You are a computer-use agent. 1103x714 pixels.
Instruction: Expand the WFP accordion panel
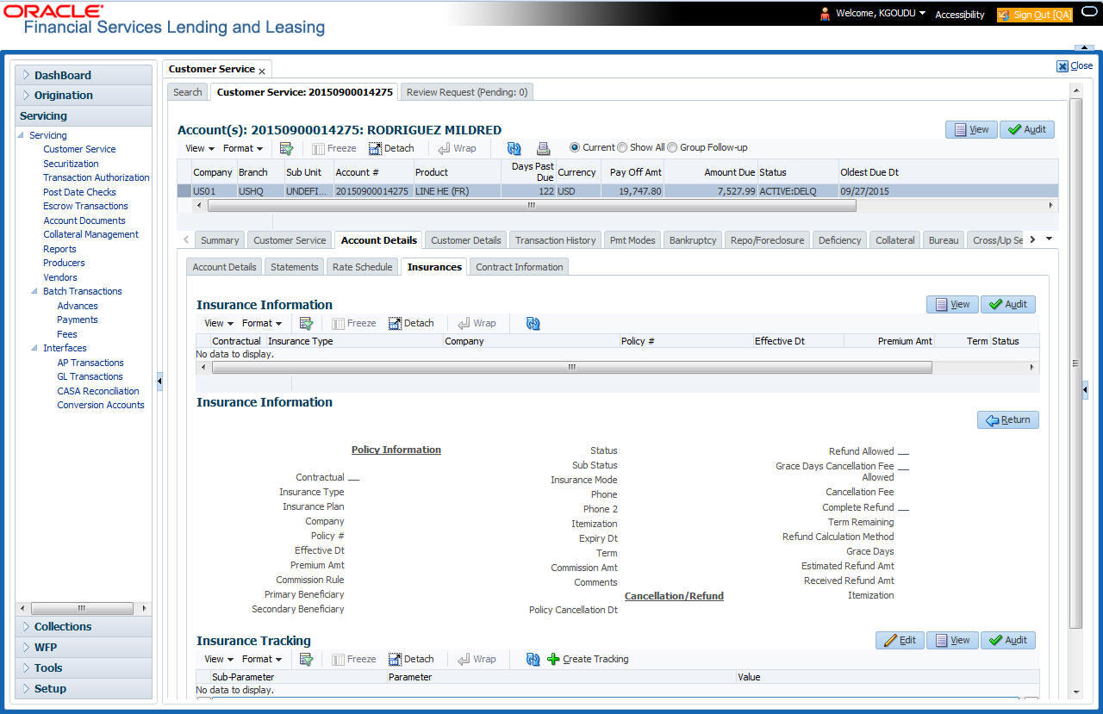coord(84,647)
